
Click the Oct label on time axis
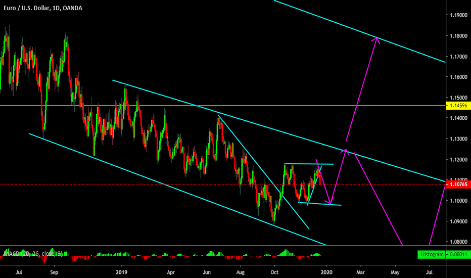click(274, 271)
